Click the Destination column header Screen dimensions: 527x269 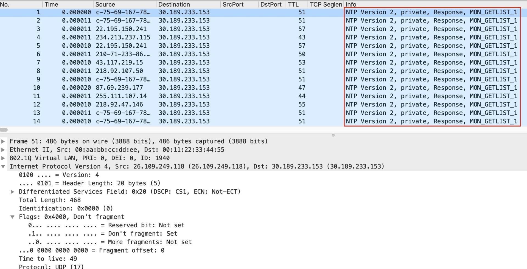(x=174, y=4)
